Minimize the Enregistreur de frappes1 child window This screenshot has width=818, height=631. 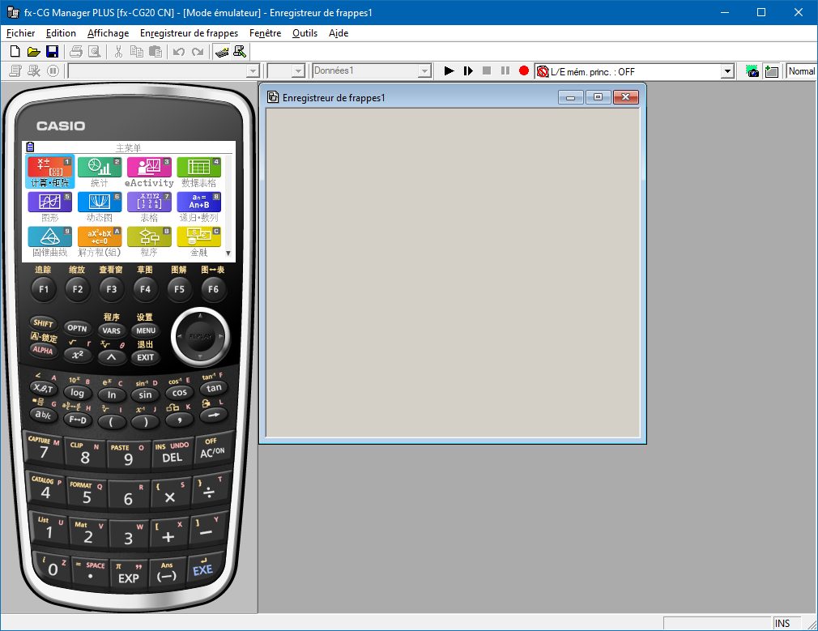pos(571,97)
